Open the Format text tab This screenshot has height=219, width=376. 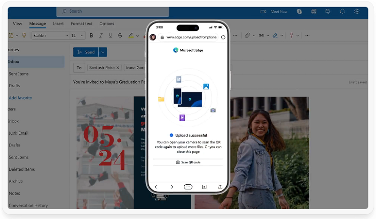[x=82, y=24]
